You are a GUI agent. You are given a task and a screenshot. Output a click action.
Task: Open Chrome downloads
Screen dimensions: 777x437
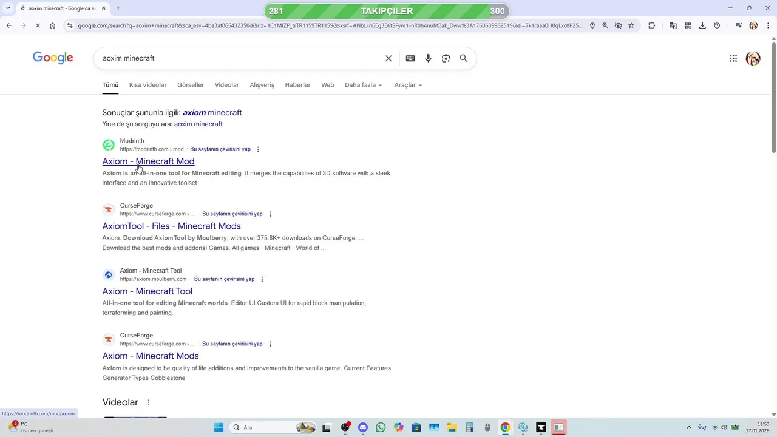pos(702,25)
